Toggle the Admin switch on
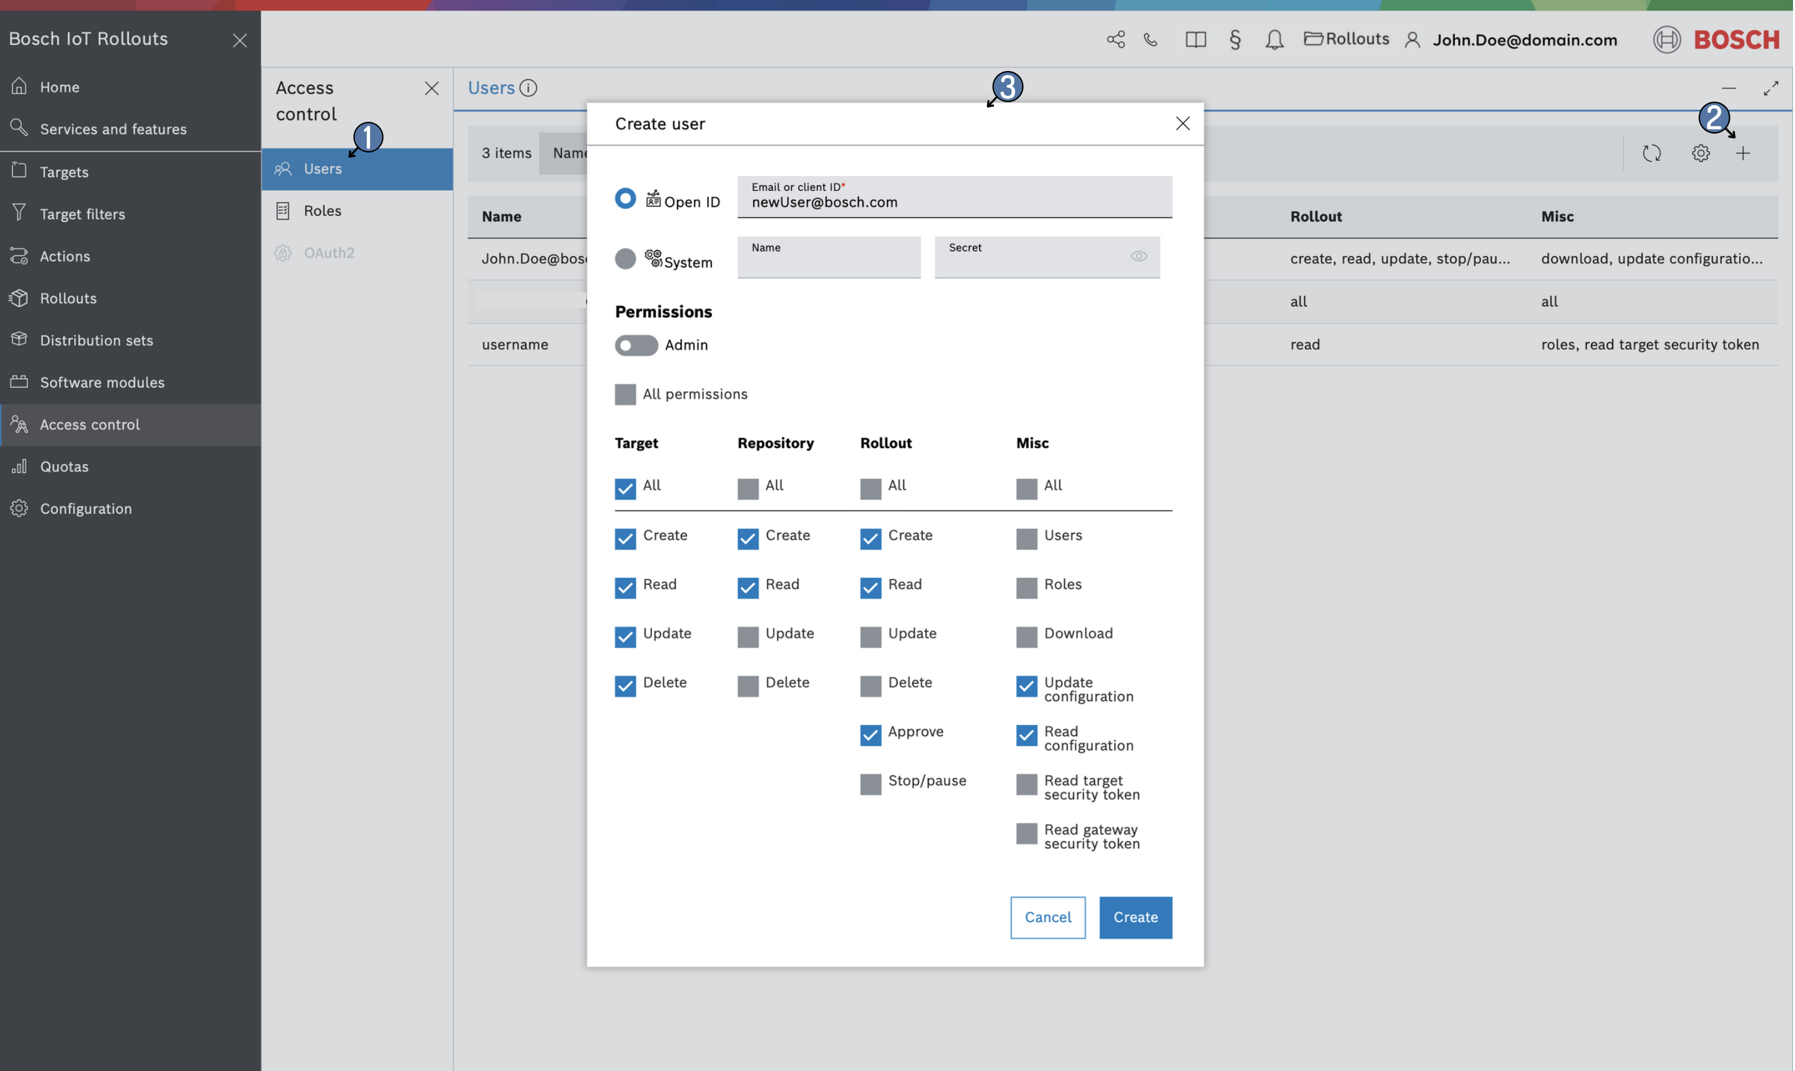The height and width of the screenshot is (1071, 1795). click(x=636, y=345)
